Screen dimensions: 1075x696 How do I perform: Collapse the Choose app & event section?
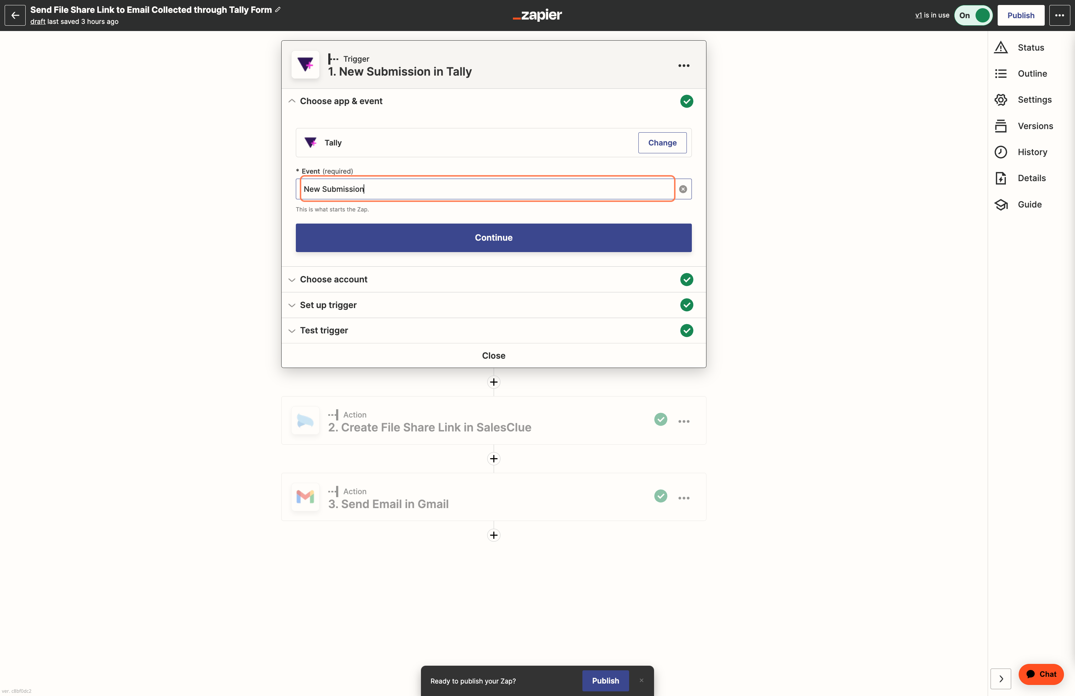coord(493,101)
